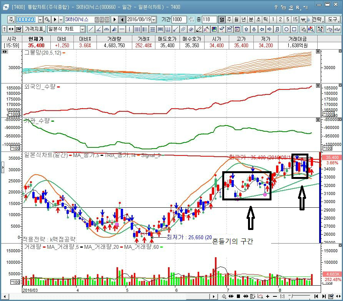This screenshot has height=301, width=343.
Task: Select the rectangle shape drawing tool
Action: [294, 29]
